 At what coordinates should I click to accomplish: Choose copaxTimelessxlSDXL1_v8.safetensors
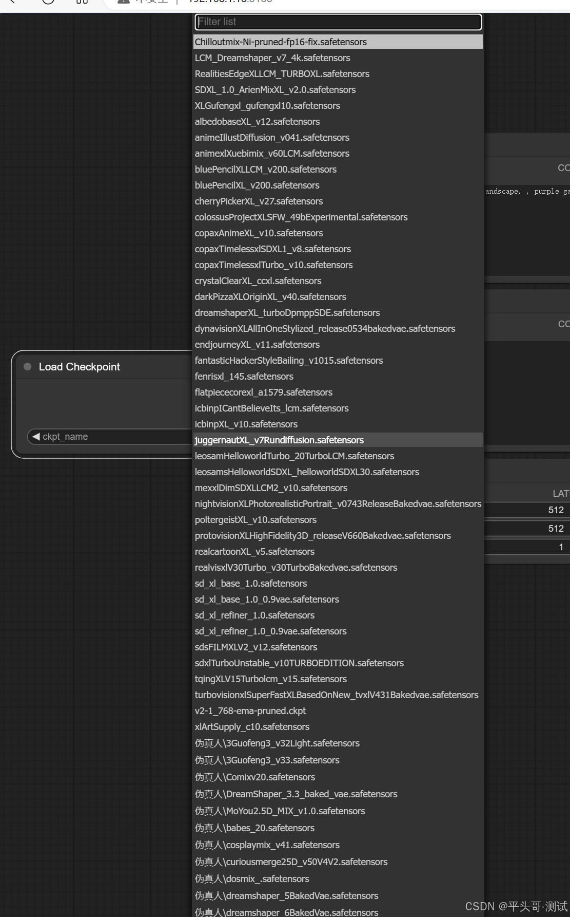pyautogui.click(x=338, y=249)
